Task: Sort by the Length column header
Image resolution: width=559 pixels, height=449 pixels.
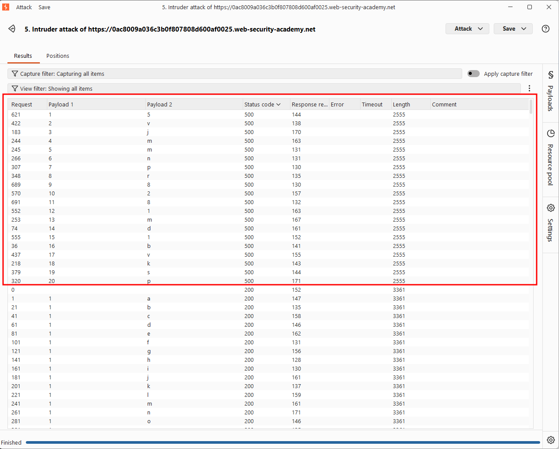Action: (x=410, y=104)
